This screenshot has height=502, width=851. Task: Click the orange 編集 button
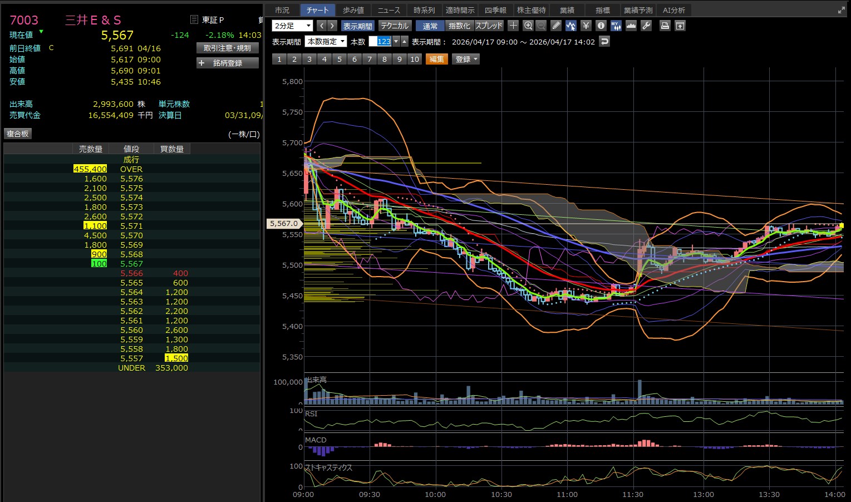click(x=436, y=59)
